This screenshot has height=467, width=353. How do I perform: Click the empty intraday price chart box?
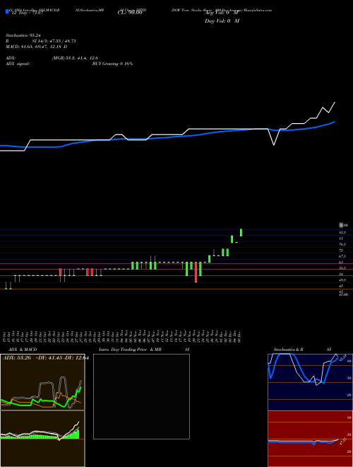pos(141,396)
